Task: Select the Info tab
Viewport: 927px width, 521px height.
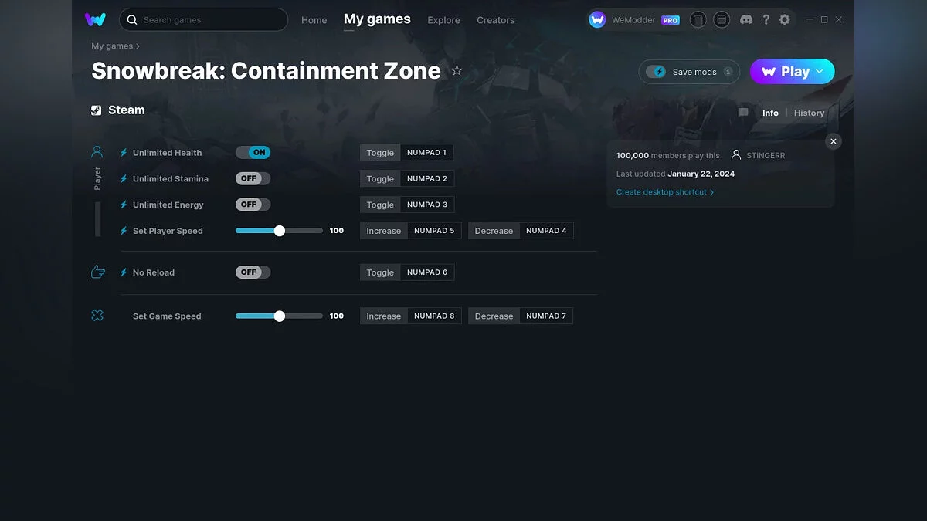Action: (770, 113)
